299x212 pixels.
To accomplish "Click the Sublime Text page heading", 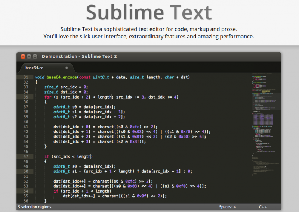I will coord(149,13).
